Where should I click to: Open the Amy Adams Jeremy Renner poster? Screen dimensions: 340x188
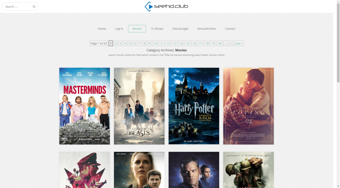coord(139,170)
